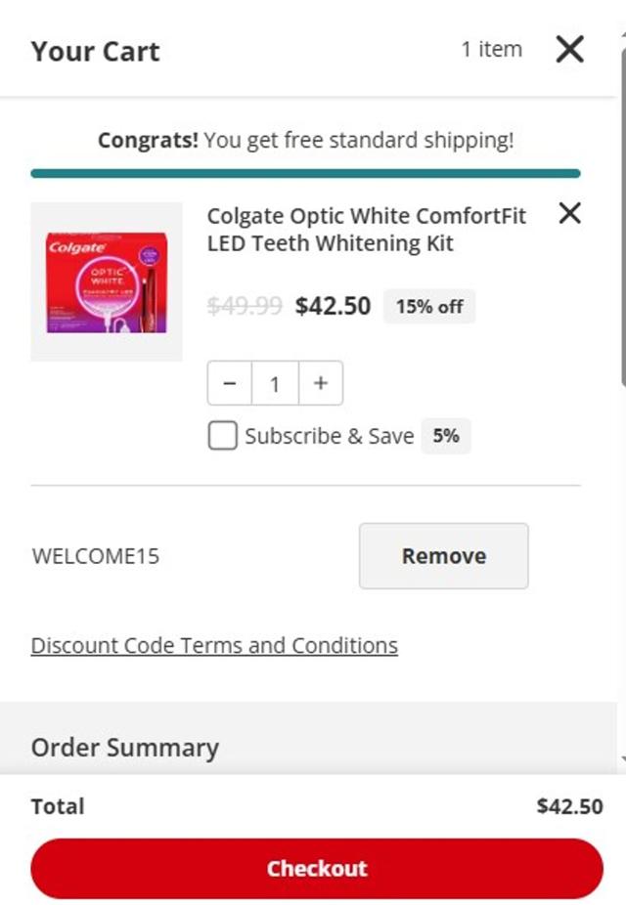Open the Colgate product thumbnail image
The image size is (626, 905).
pos(107,281)
